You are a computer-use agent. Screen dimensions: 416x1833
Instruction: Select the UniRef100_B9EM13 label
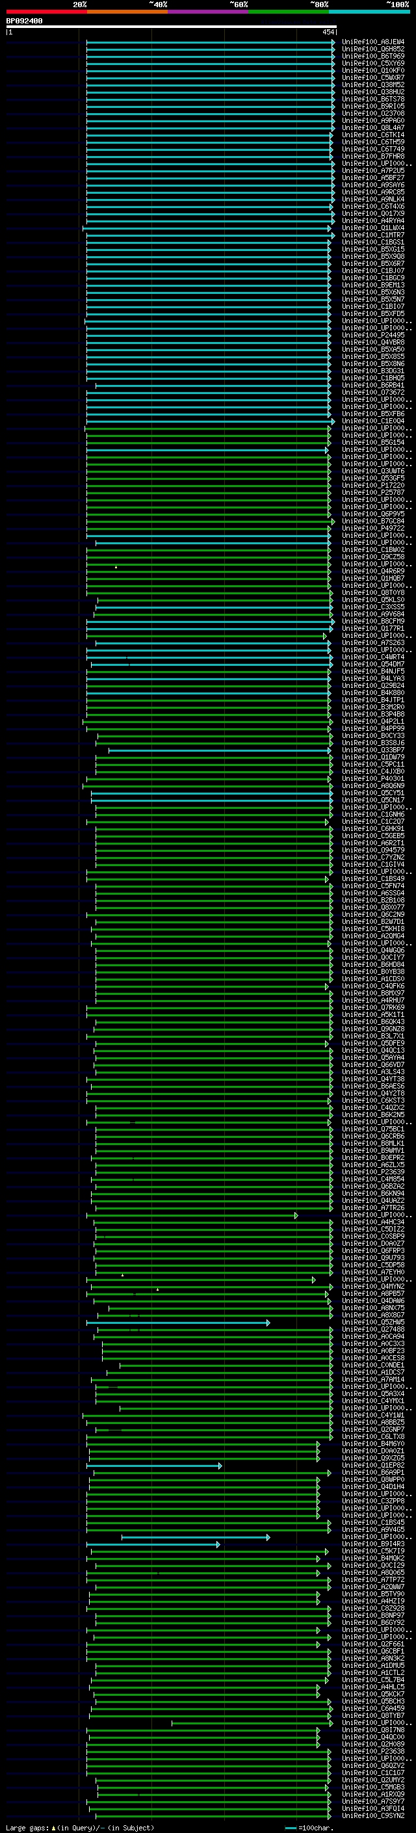point(373,285)
